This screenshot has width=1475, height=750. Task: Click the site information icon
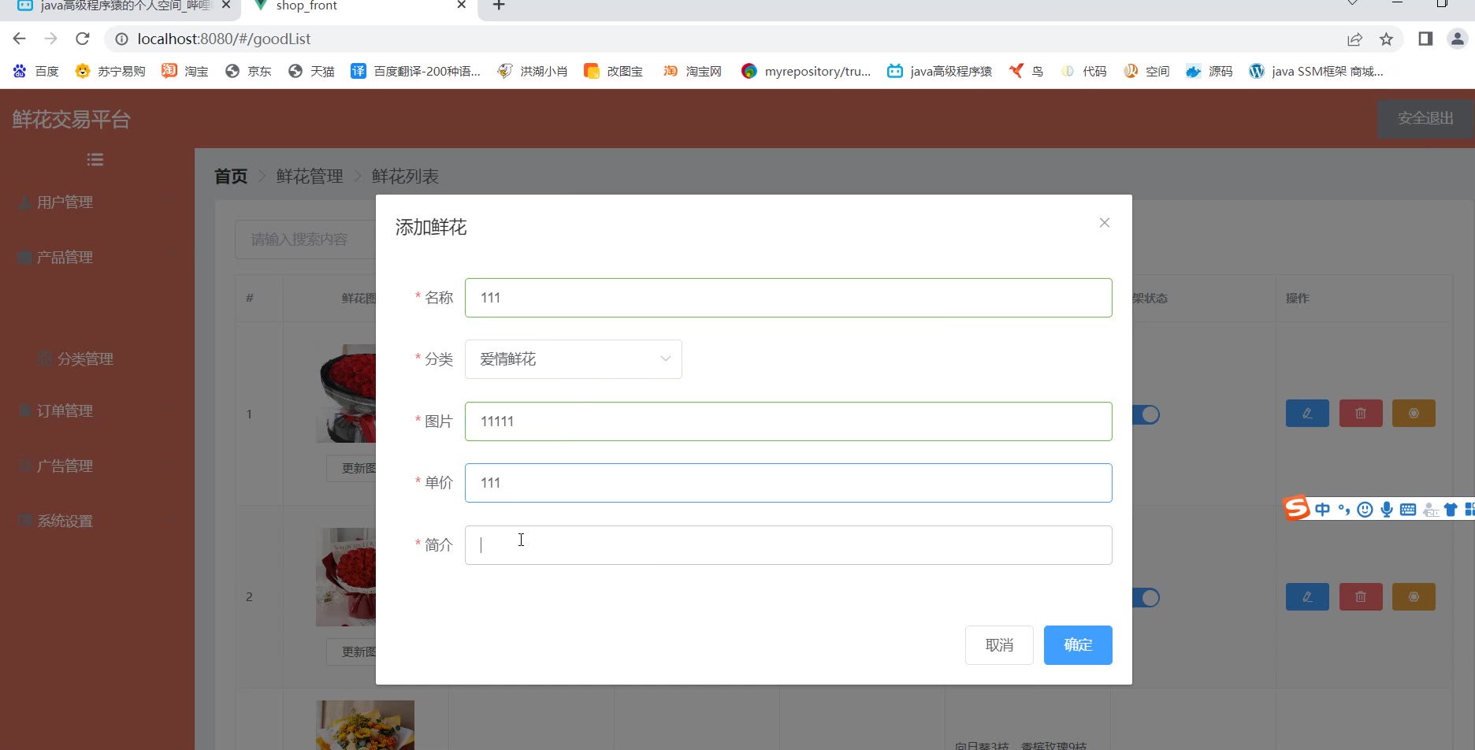pos(121,39)
